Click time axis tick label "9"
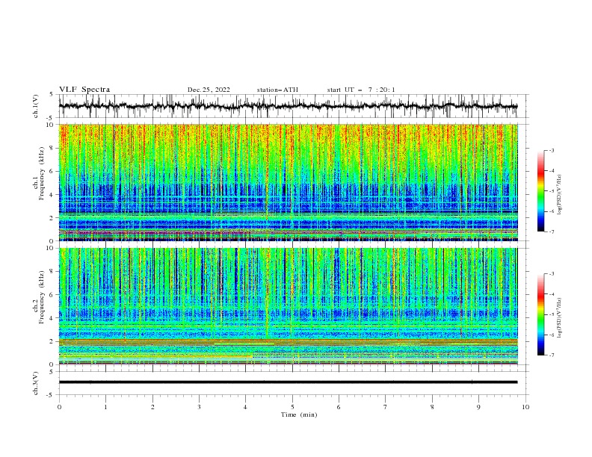This screenshot has width=592, height=457. [478, 407]
